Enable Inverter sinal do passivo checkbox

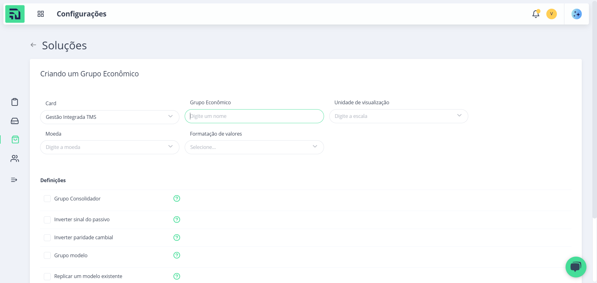(47, 220)
